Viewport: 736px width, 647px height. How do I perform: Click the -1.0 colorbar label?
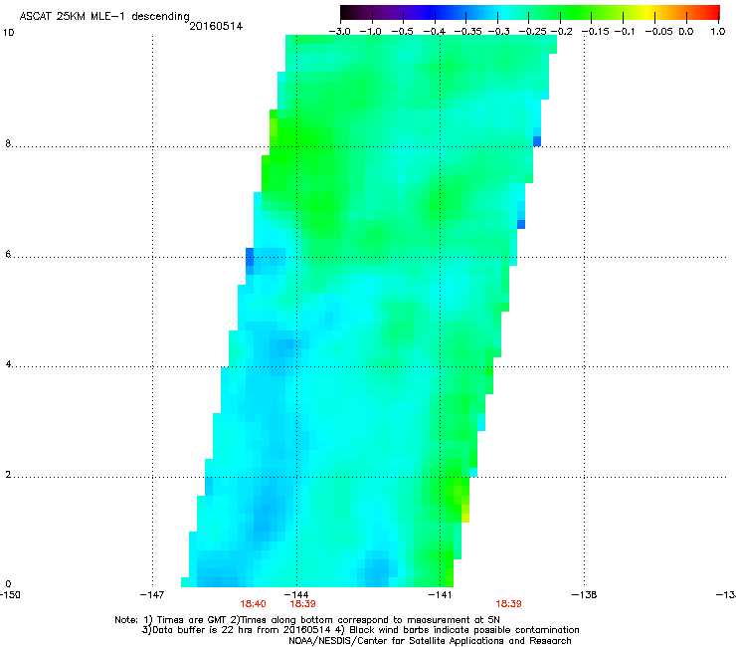pyautogui.click(x=370, y=32)
